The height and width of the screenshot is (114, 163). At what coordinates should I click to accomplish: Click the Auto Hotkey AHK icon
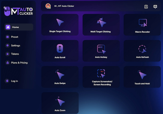[x=102, y=49]
